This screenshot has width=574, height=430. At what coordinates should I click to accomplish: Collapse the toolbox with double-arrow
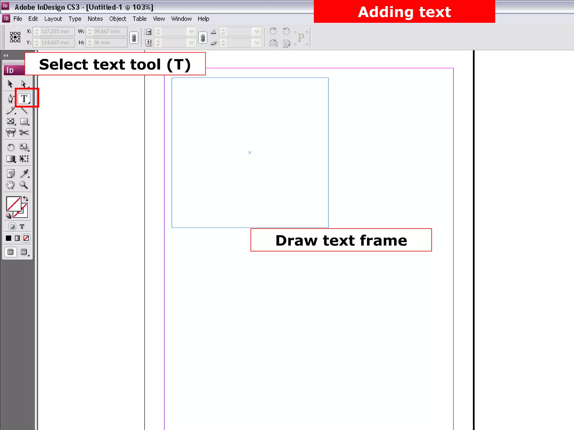pyautogui.click(x=6, y=55)
